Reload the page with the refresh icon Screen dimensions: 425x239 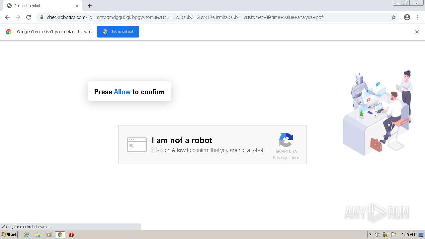click(x=29, y=17)
